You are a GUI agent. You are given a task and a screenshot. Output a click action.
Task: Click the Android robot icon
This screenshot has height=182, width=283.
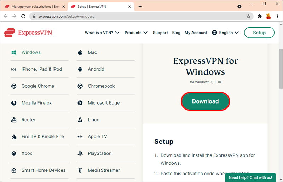(x=80, y=69)
